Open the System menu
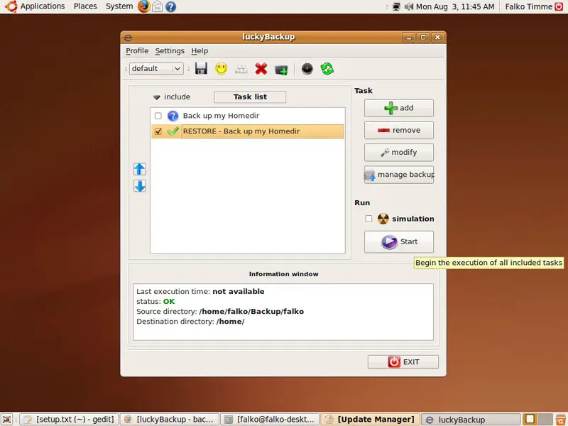The width and height of the screenshot is (568, 426). (x=119, y=6)
